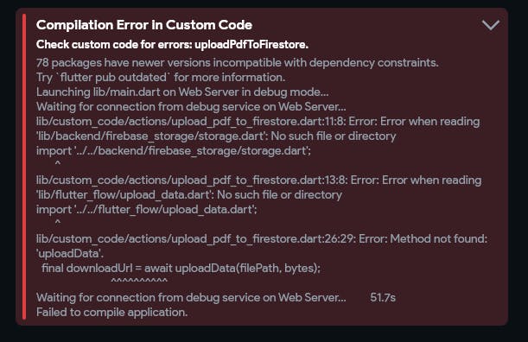This screenshot has height=342, width=528.
Task: Click the '78 packages have newer versions' line
Action: coord(238,62)
